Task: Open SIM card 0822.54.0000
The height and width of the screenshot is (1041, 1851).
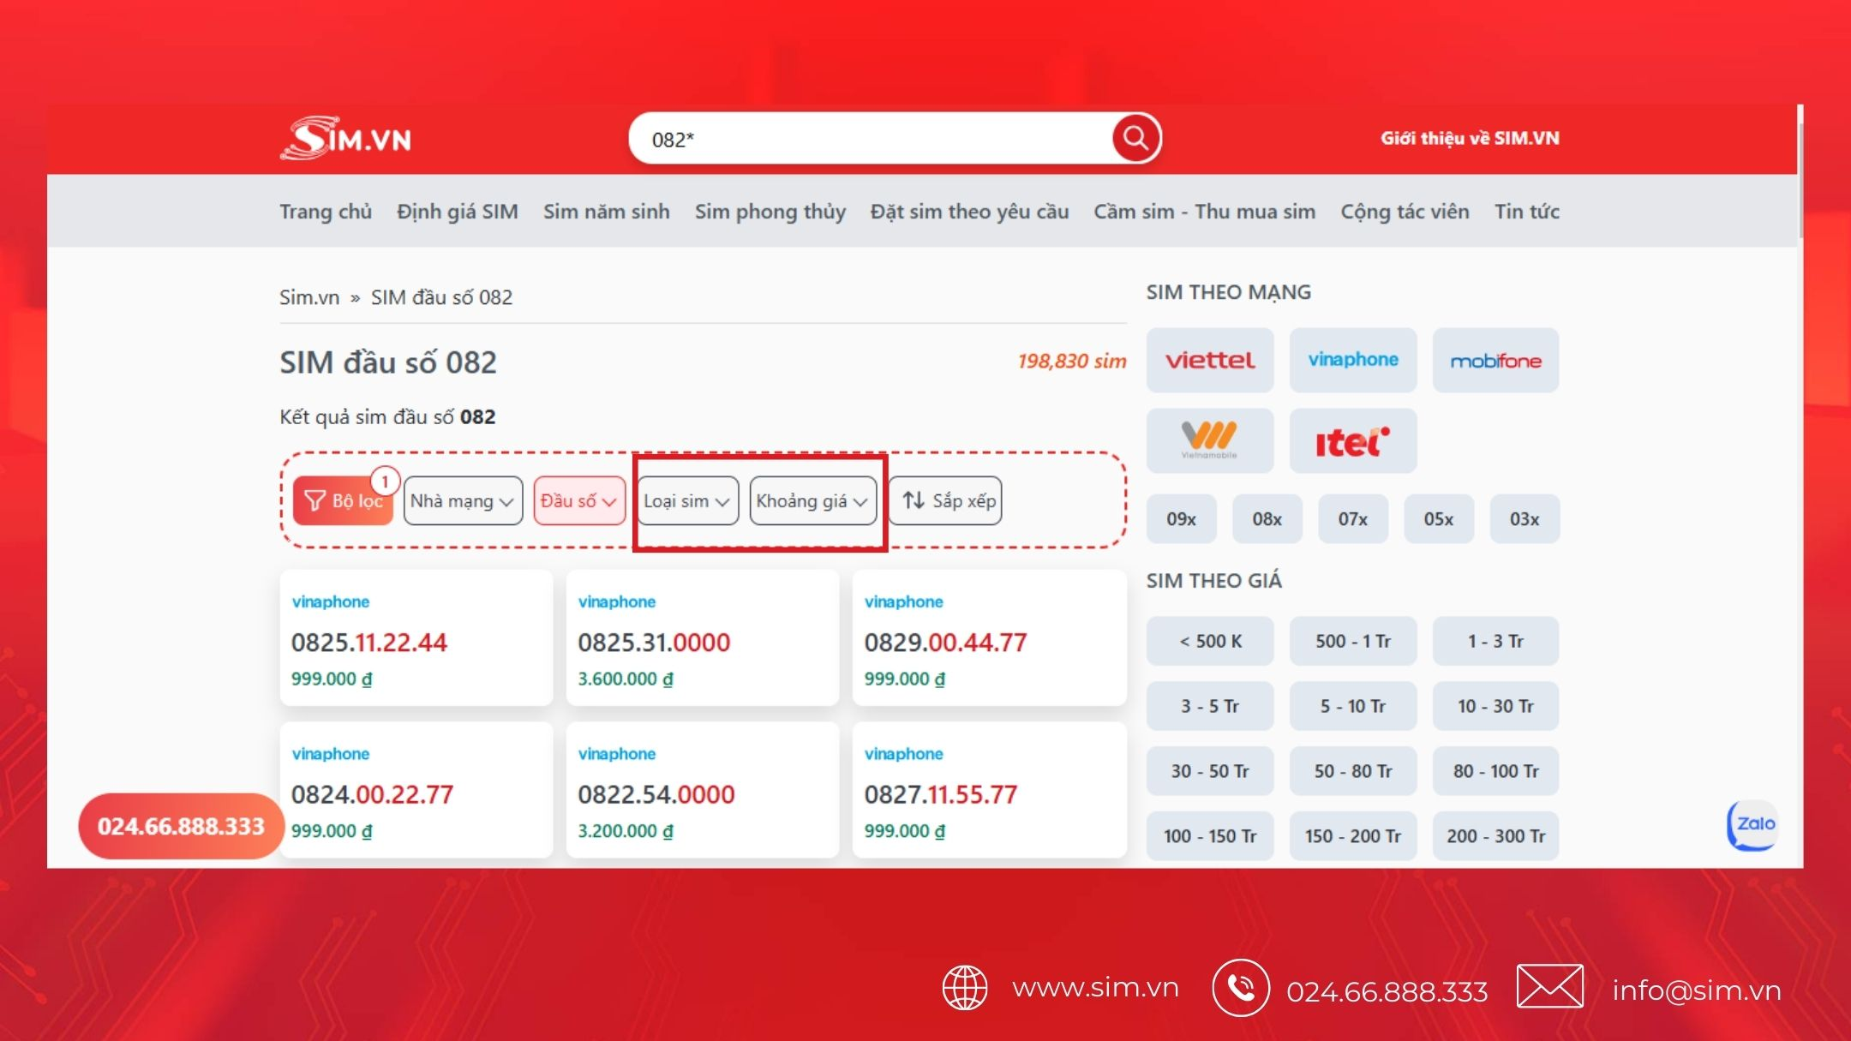Action: pyautogui.click(x=702, y=790)
